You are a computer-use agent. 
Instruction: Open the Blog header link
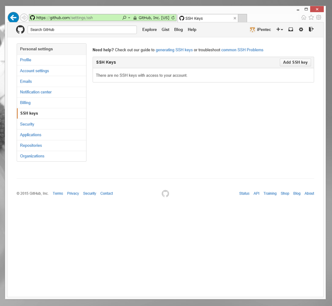click(178, 30)
